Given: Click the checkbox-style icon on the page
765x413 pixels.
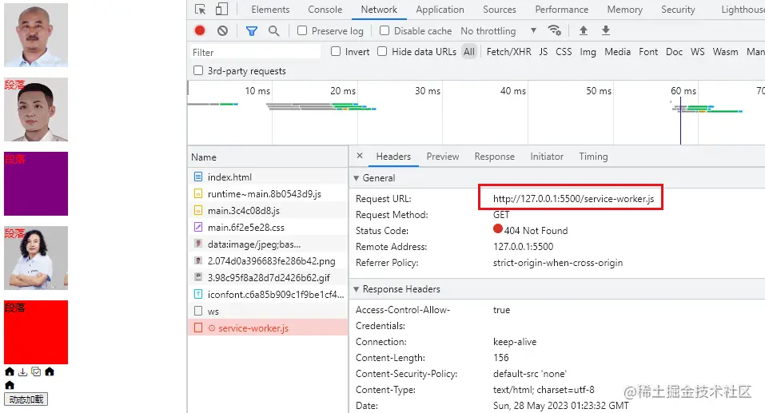Looking at the screenshot, I should pyautogui.click(x=36, y=371).
